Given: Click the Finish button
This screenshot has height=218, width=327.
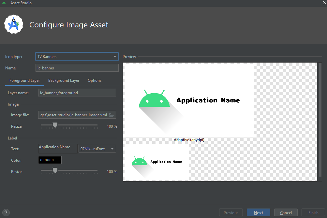Looking at the screenshot, I should click(x=313, y=212).
